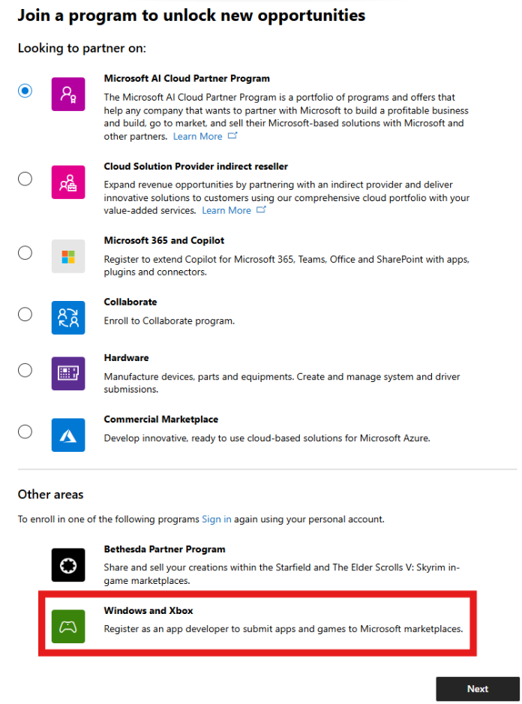This screenshot has height=704, width=522.
Task: Click the Collaborate program icon
Action: point(68,314)
